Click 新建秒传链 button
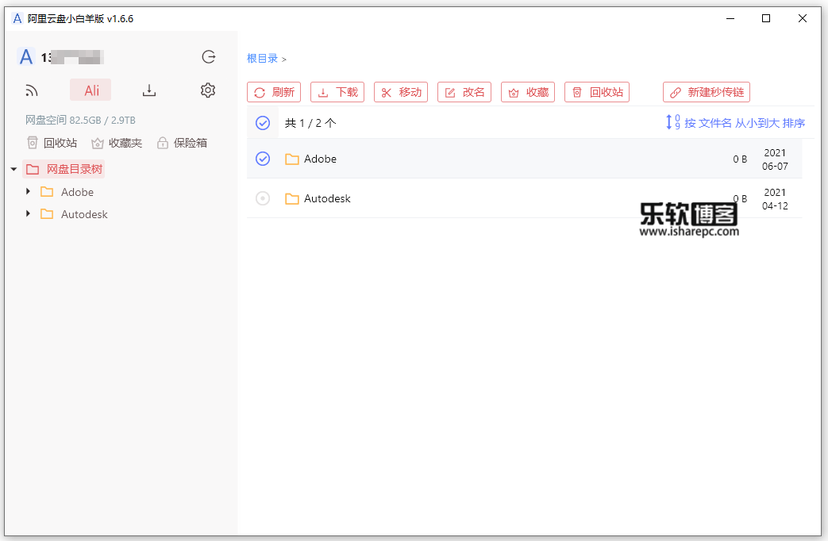This screenshot has width=828, height=541. coord(707,92)
